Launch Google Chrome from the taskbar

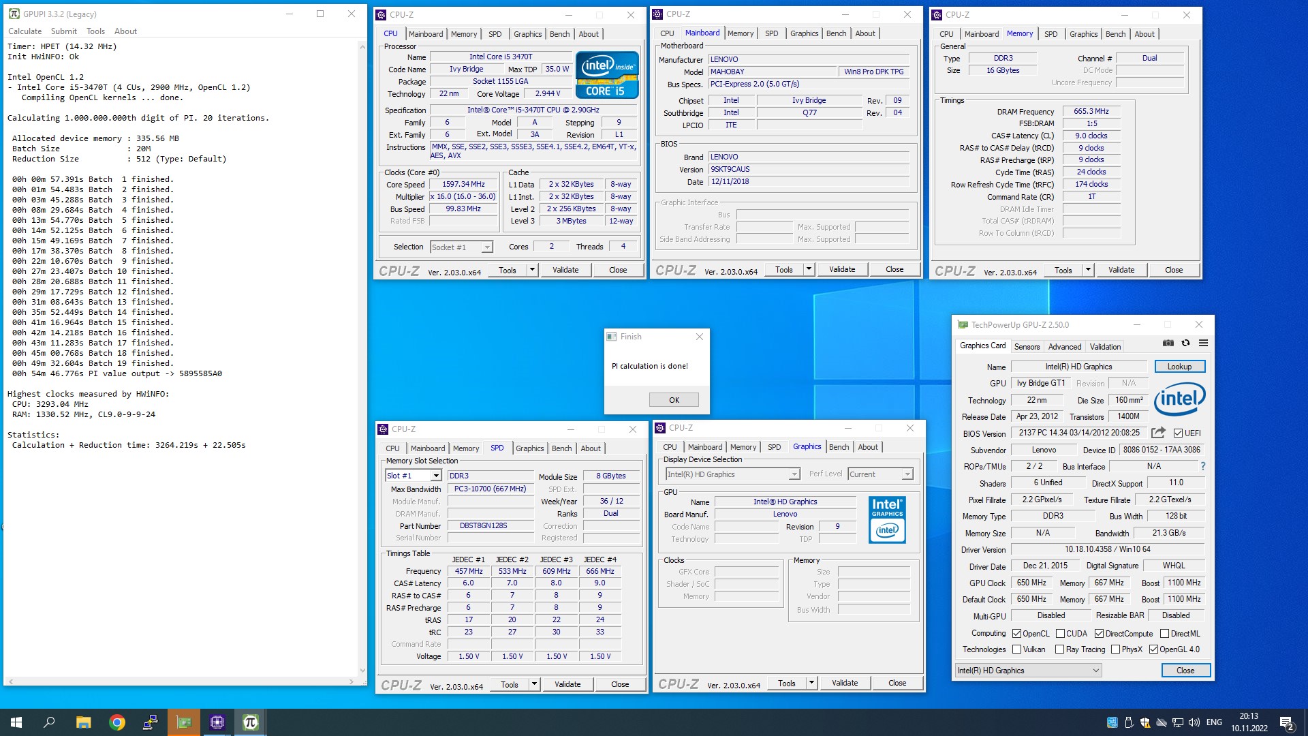click(x=117, y=722)
